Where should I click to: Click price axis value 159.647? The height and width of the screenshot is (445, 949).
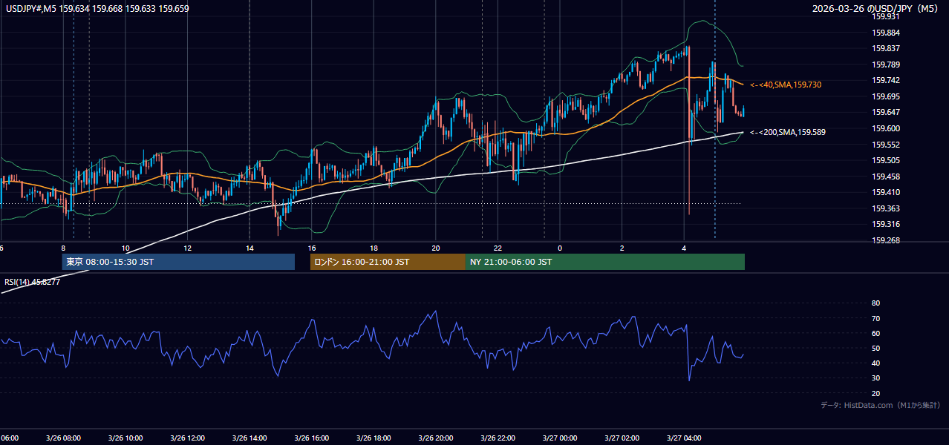pyautogui.click(x=886, y=112)
